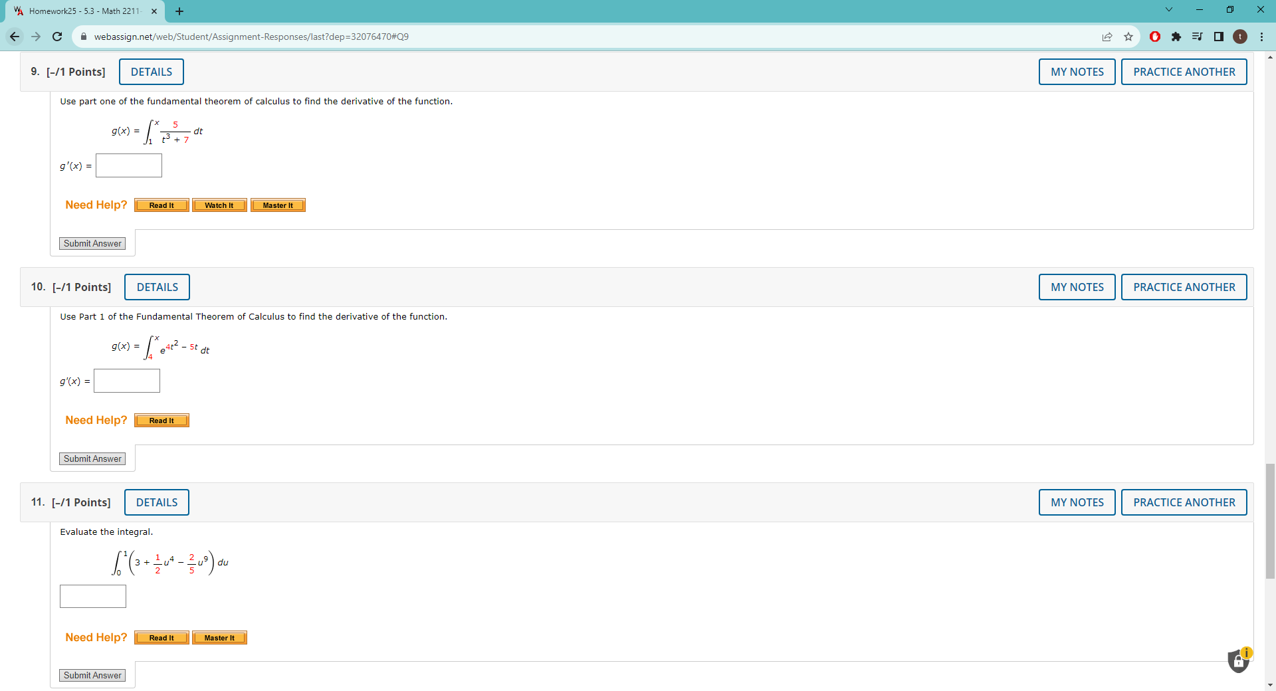
Task: Open Chrome's three-dot menu
Action: pos(1262,37)
